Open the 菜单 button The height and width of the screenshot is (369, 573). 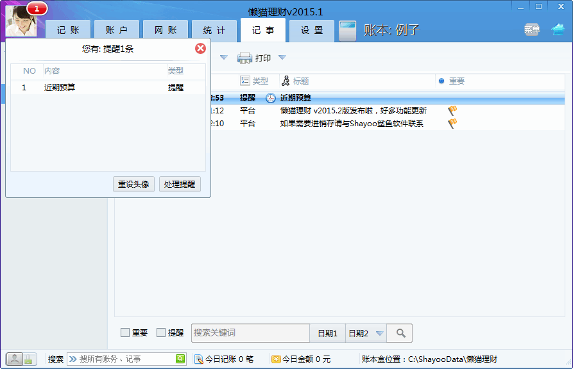532,29
